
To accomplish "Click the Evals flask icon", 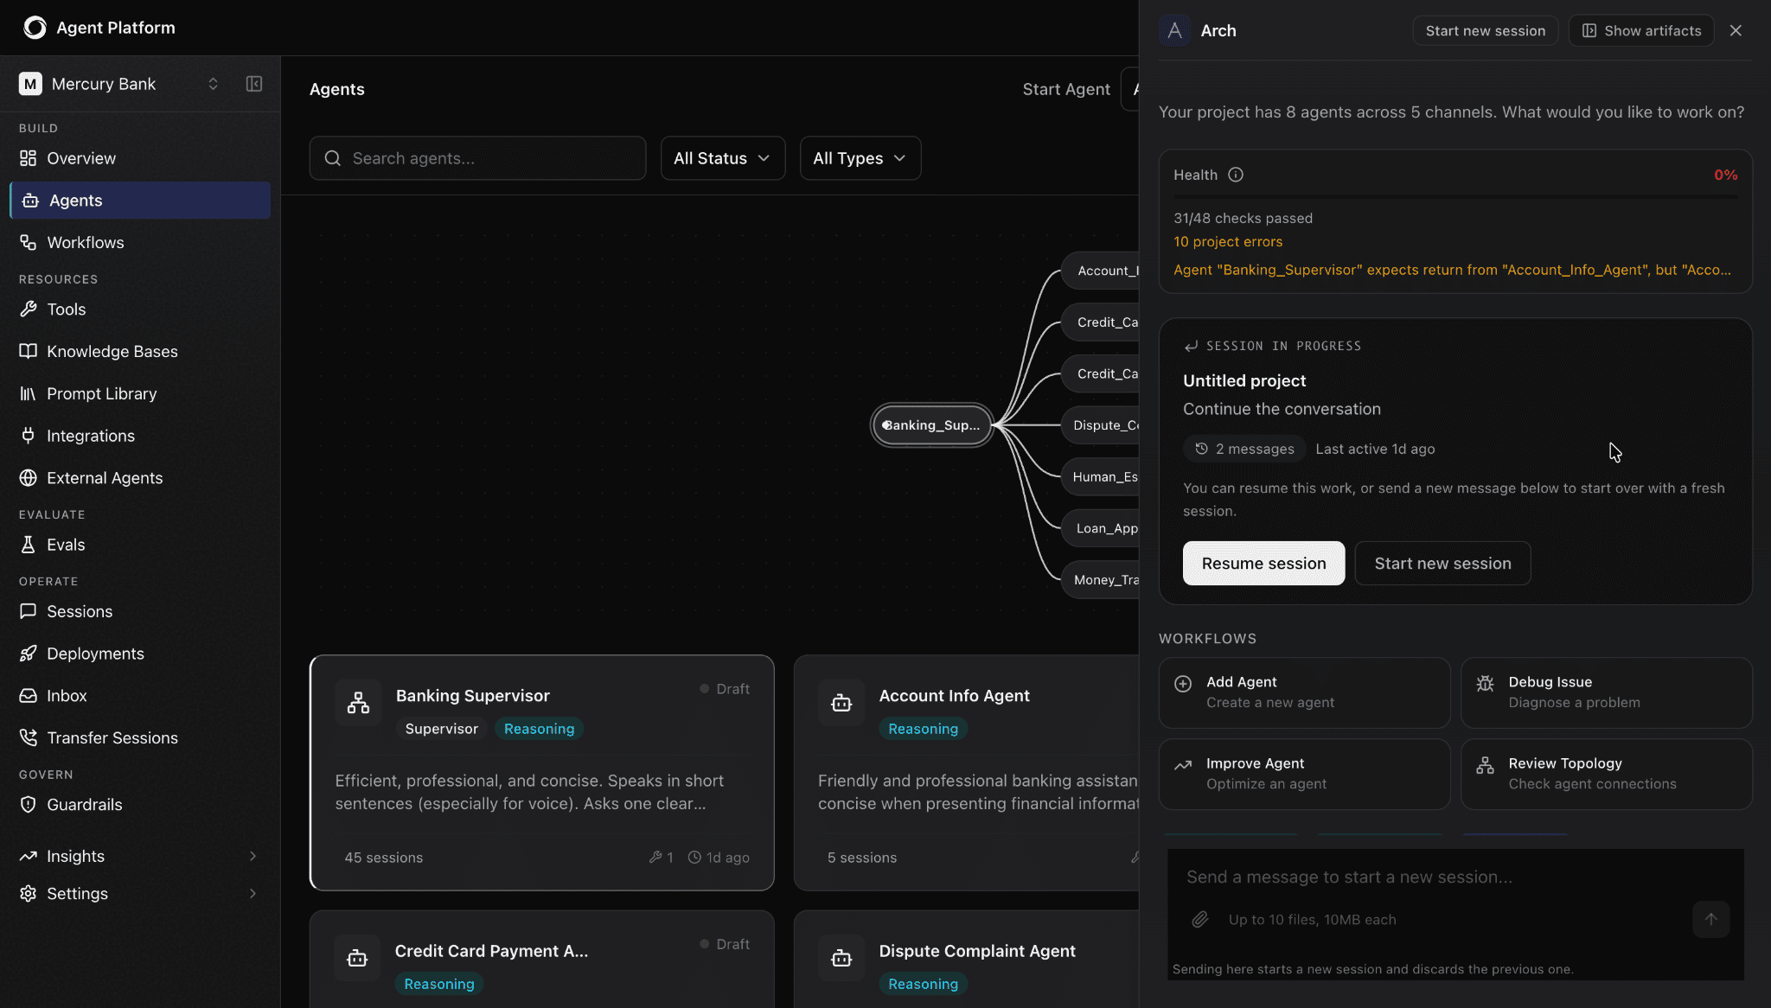I will [29, 545].
